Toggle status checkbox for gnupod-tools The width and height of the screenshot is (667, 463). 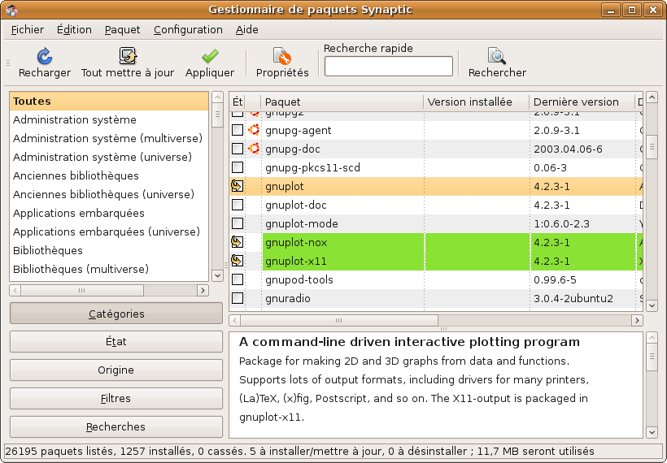[x=238, y=279]
